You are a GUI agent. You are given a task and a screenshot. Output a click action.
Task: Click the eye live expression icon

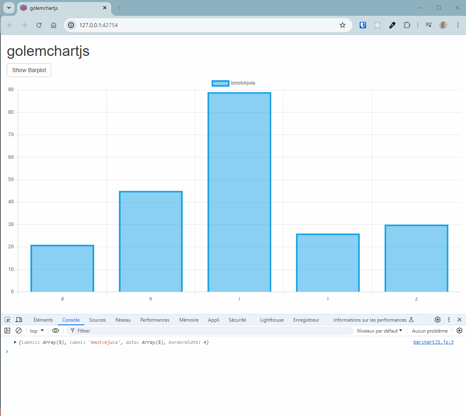tap(56, 331)
